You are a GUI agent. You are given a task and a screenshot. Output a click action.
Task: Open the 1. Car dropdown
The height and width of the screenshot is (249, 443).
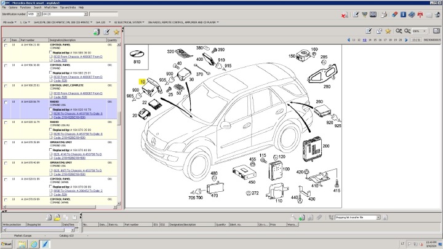tap(25, 22)
